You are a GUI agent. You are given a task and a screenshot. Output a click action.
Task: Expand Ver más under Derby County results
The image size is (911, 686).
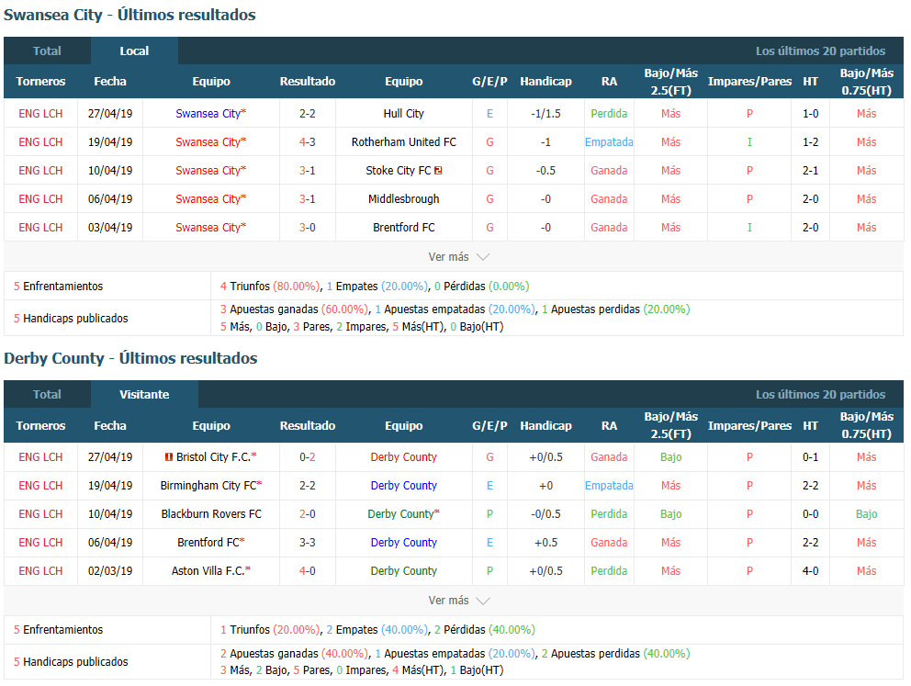click(x=459, y=600)
